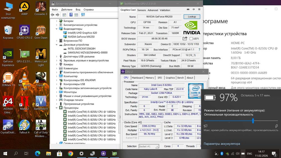Launch Crysis 3 desktop shortcut
This screenshot has height=158, width=281.
point(41,79)
